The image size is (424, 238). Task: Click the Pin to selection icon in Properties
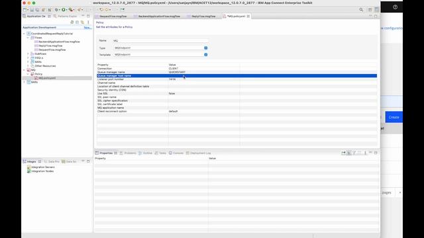343,153
